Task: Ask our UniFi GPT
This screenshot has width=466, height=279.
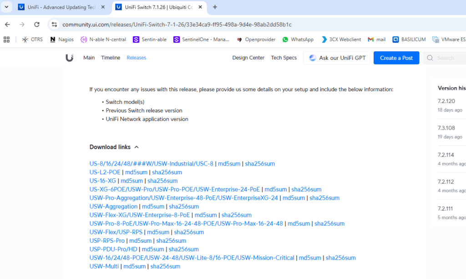Action: pos(337,58)
